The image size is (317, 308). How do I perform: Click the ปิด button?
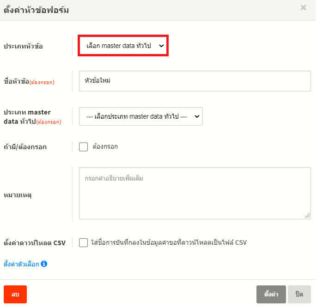point(299,294)
